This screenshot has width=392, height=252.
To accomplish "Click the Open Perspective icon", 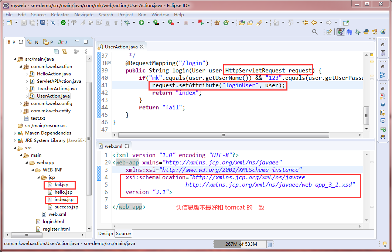I will point(329,32).
